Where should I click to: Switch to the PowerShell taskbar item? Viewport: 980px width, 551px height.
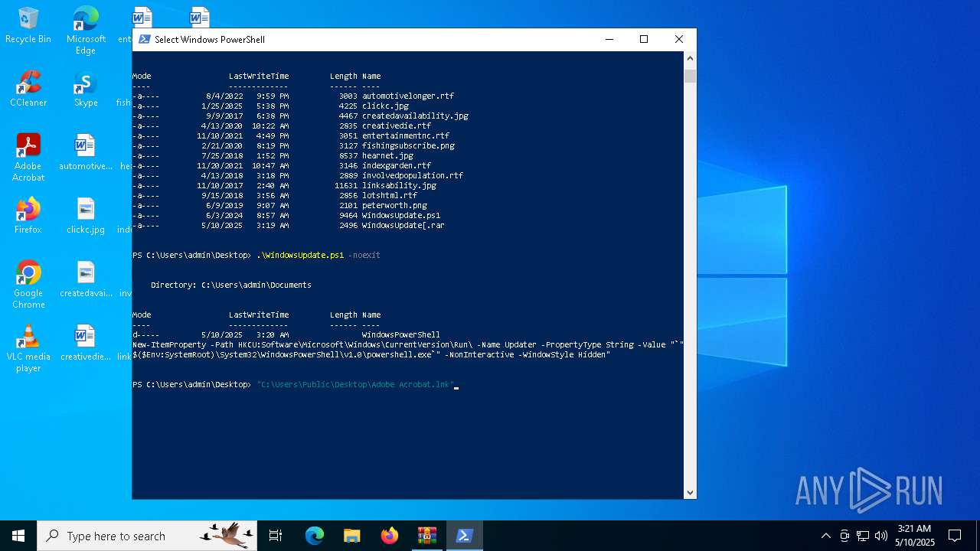coord(465,536)
